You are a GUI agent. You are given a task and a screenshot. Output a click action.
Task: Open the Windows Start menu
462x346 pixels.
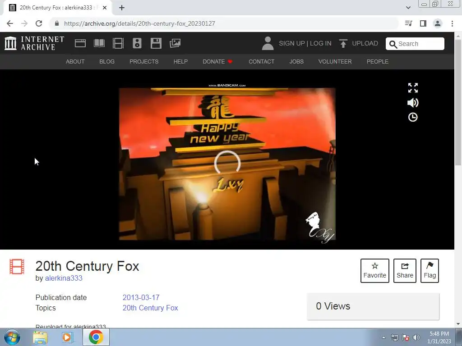[x=12, y=337]
